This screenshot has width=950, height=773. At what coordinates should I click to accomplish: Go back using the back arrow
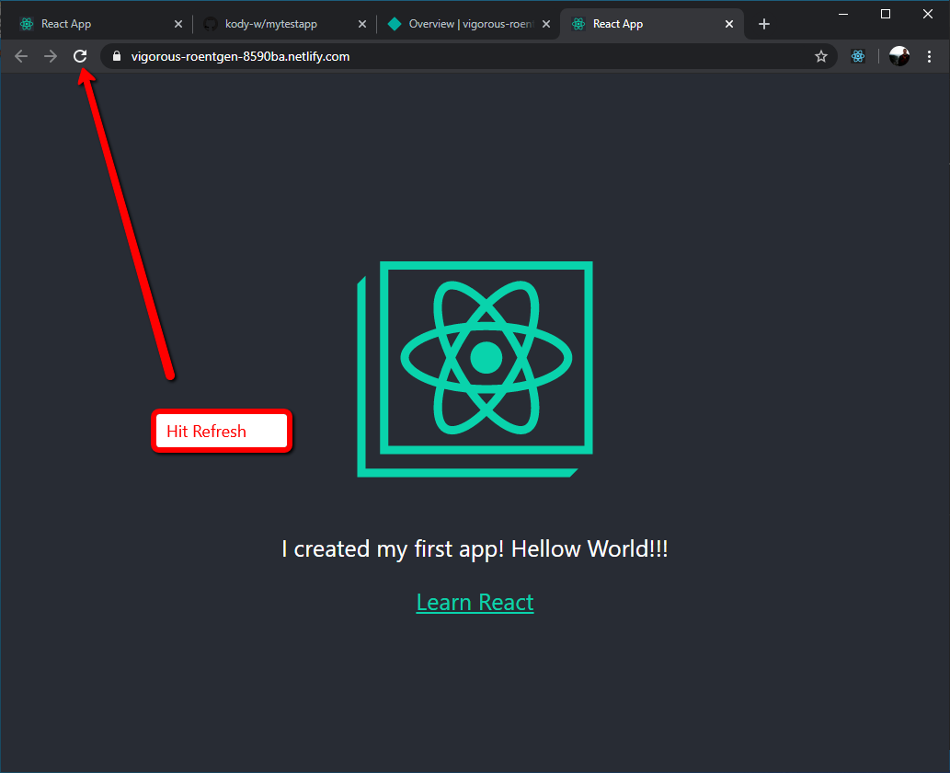click(x=21, y=56)
